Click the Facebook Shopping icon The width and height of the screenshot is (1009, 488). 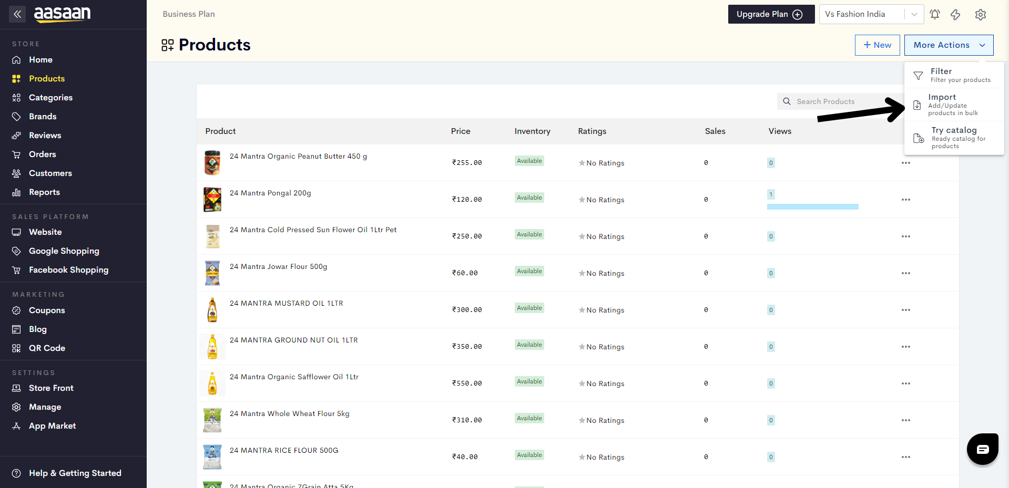click(16, 270)
